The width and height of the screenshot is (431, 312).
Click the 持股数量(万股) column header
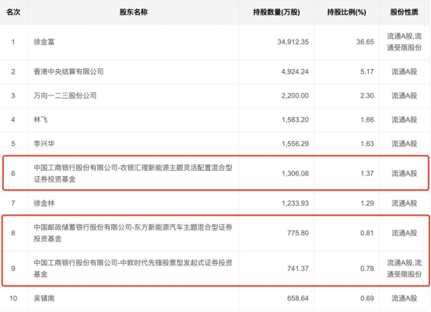276,12
